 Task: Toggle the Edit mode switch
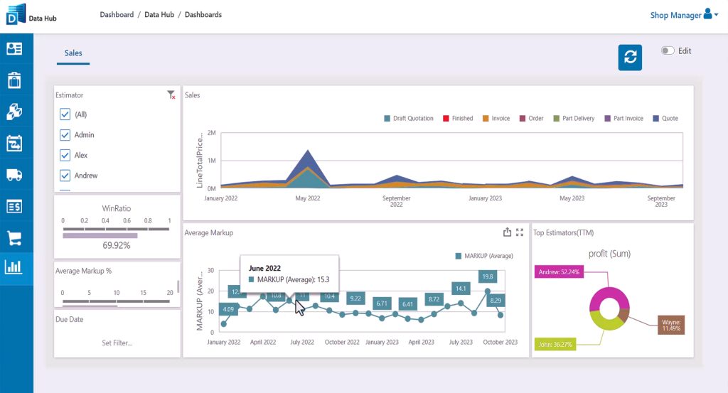coord(667,51)
